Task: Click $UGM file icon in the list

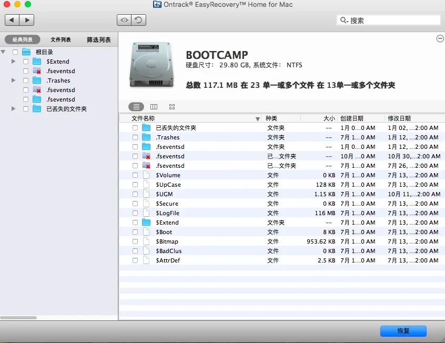Action: tap(146, 194)
